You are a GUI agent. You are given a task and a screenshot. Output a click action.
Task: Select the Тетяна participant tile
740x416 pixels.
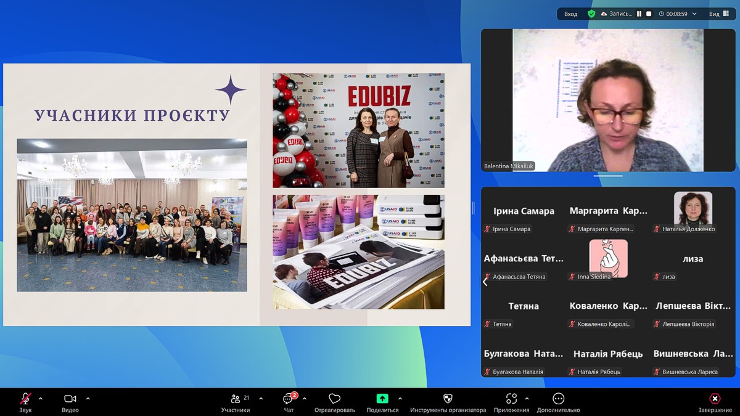pyautogui.click(x=524, y=306)
